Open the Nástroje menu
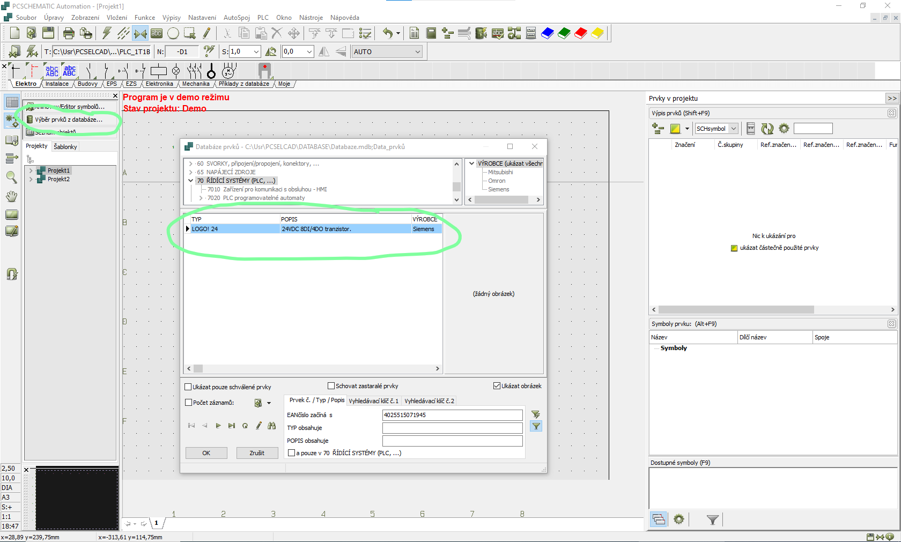The image size is (901, 542). pos(311,18)
